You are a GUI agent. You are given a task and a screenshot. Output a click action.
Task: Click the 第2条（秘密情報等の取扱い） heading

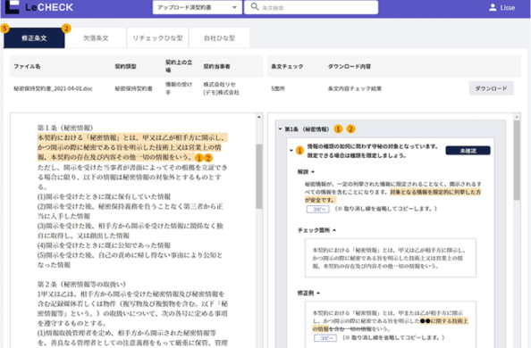(81, 284)
